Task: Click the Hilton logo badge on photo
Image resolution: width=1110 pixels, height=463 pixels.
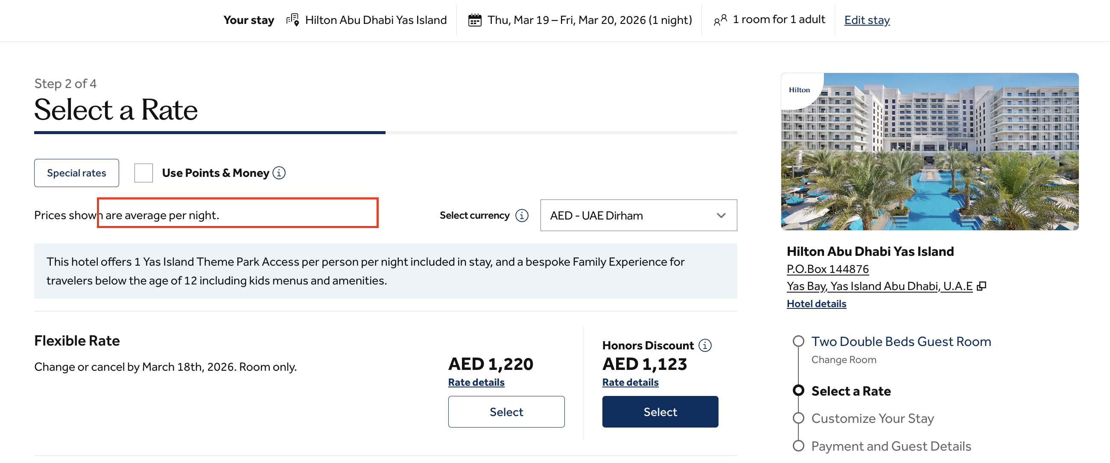Action: [799, 90]
